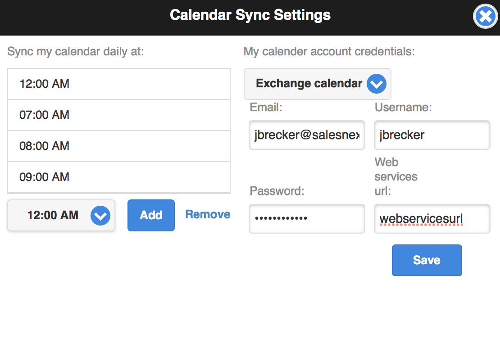Select the 12:00 AM sync time entry
500x352 pixels.
(118, 84)
